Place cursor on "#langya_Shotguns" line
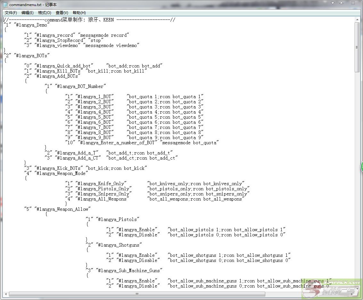This screenshot has width=363, height=300. (119, 245)
